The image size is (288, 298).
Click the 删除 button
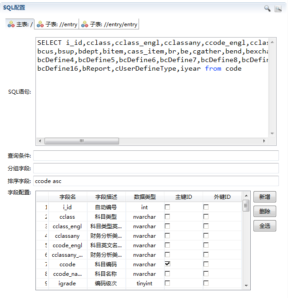[265, 211]
